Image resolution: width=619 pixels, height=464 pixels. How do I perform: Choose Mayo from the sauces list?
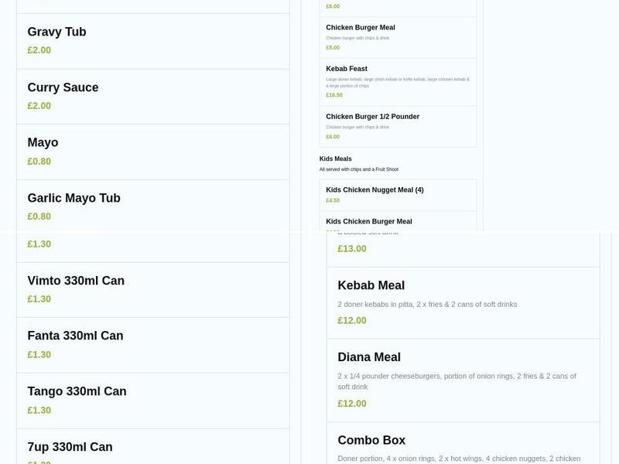tap(43, 142)
